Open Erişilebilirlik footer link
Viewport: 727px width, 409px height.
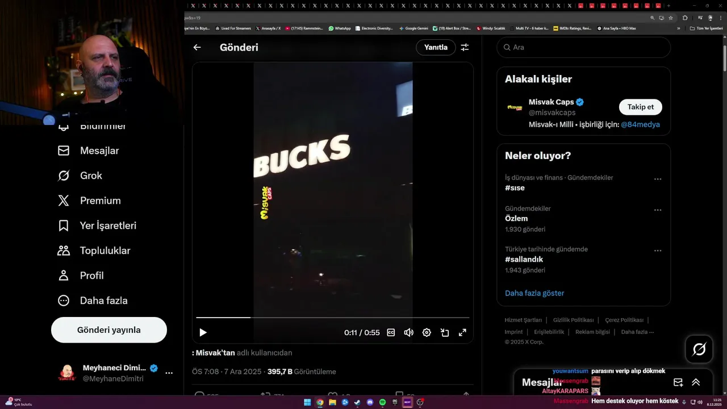(549, 332)
